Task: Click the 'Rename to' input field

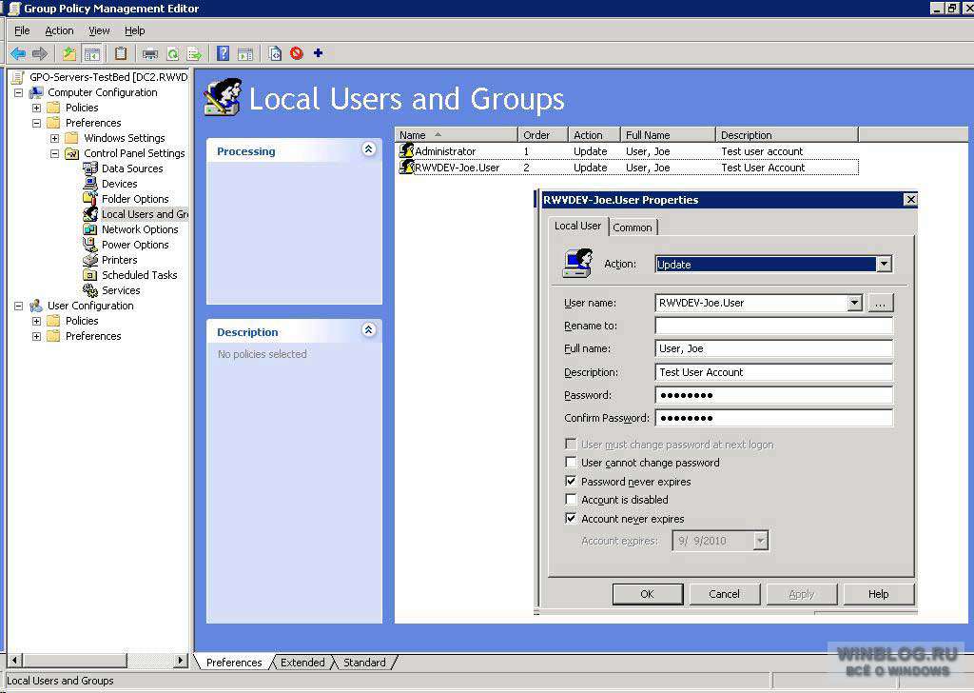Action: coord(774,326)
